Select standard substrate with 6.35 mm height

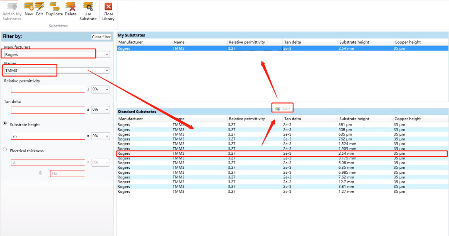282,168
